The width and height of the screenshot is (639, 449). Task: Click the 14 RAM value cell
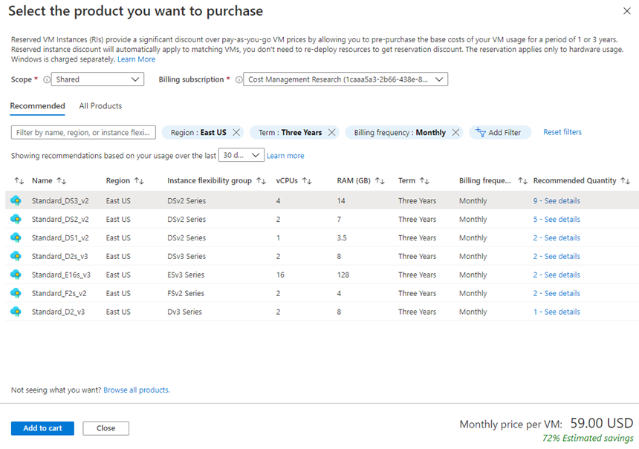coord(341,200)
